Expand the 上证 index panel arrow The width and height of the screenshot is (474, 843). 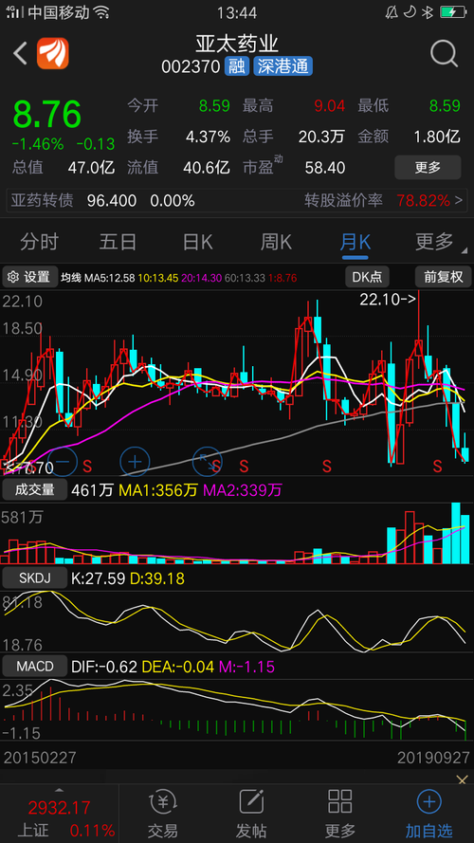point(59,790)
